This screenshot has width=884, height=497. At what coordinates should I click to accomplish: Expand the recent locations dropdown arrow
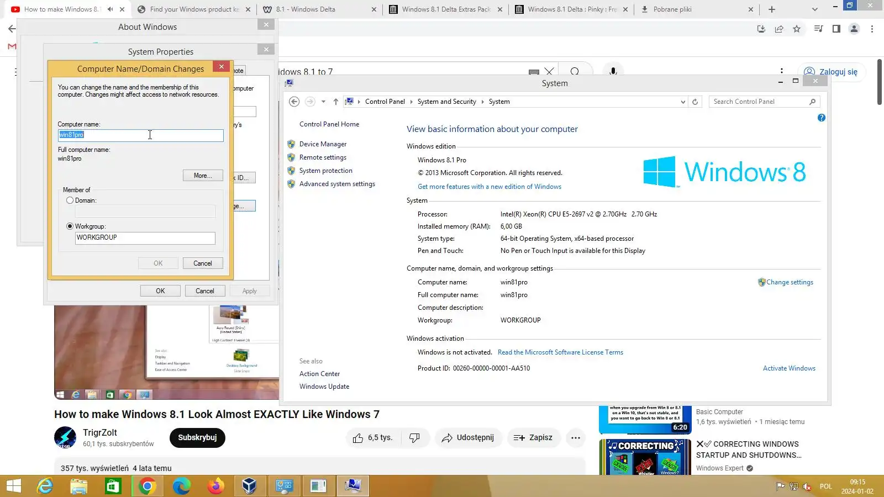coord(323,102)
